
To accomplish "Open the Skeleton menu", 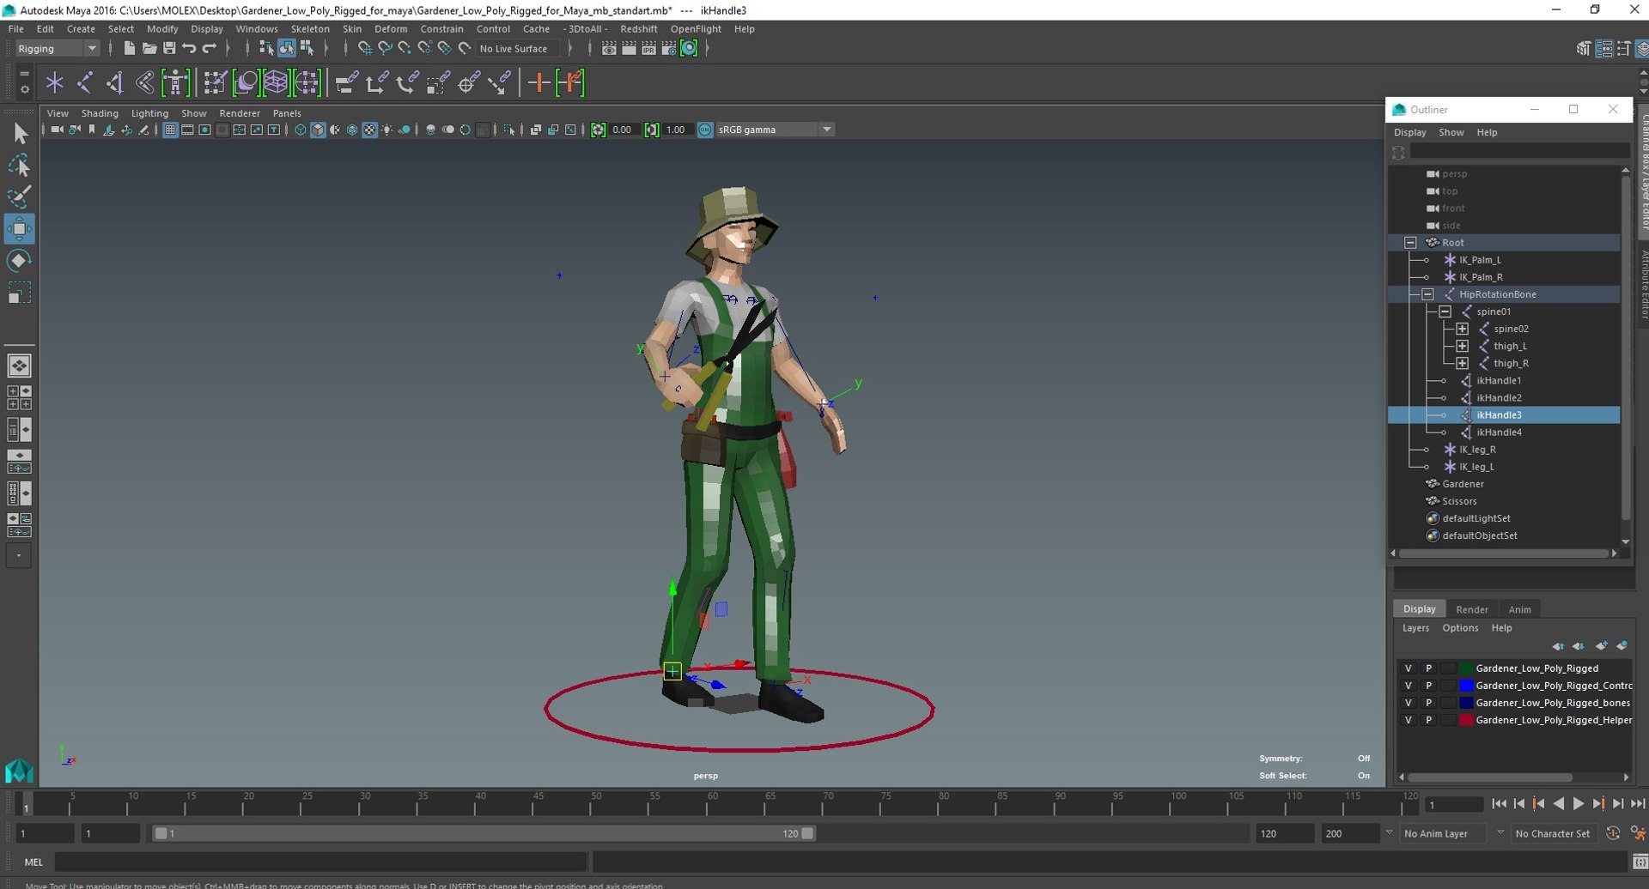I will pos(310,29).
